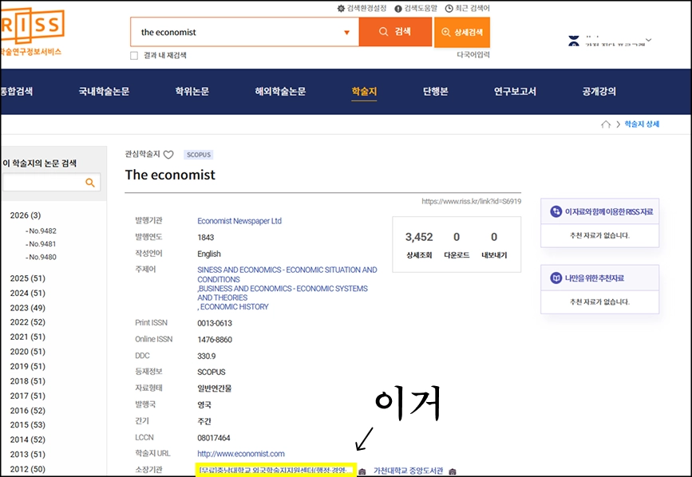Expand year 2015 (53)
The width and height of the screenshot is (692, 477).
point(27,424)
